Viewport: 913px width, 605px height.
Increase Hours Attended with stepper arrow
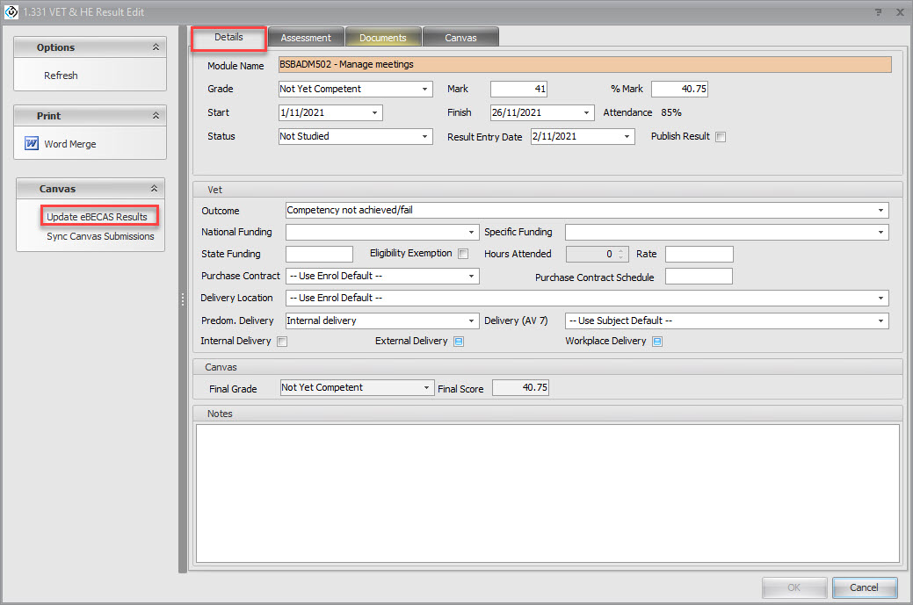620,250
